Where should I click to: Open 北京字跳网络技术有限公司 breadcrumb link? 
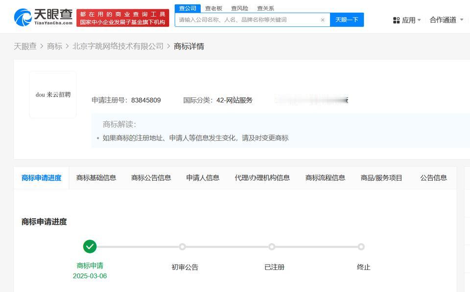[118, 46]
